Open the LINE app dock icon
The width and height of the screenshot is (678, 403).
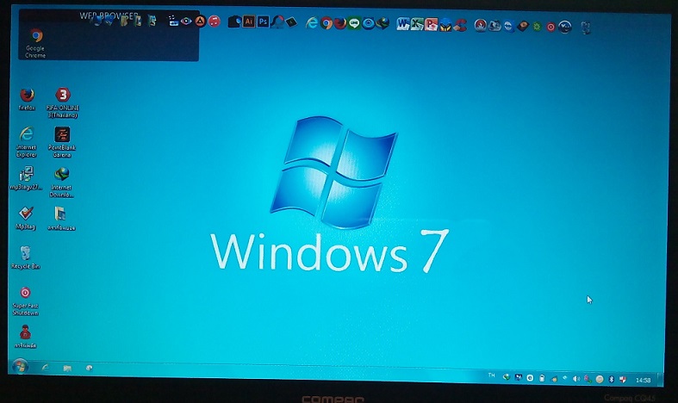coord(354,23)
